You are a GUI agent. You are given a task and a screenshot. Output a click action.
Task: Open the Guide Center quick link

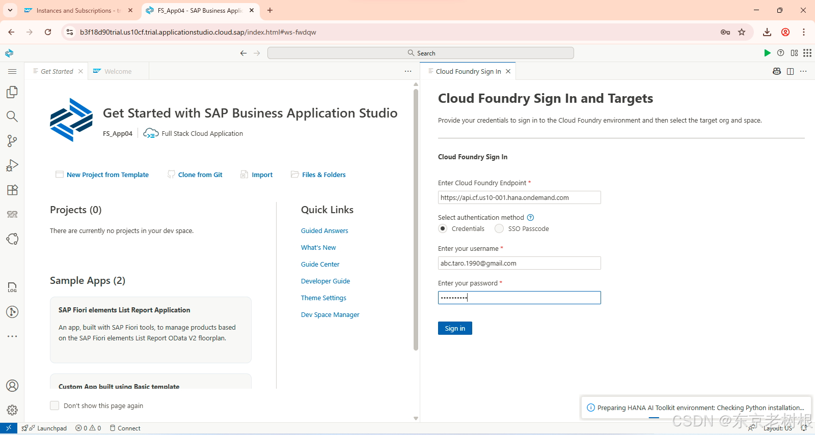(x=320, y=264)
